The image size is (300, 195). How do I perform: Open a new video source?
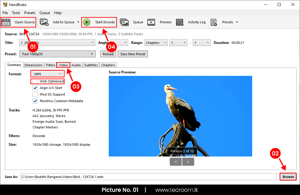pos(19,22)
